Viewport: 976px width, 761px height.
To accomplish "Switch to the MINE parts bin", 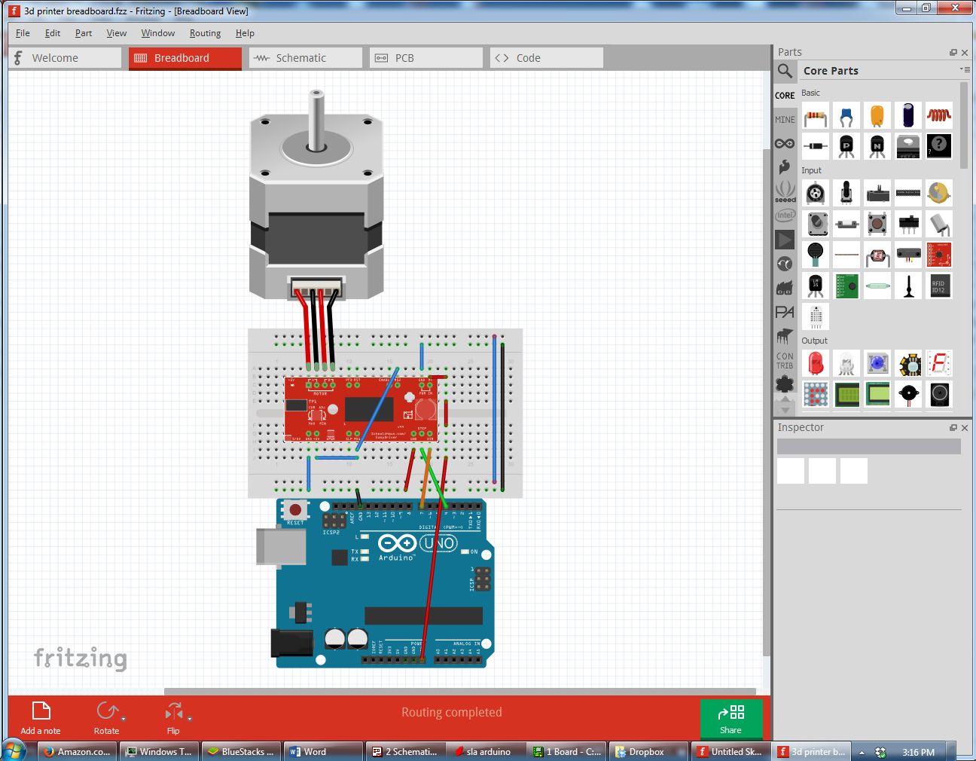I will point(785,119).
